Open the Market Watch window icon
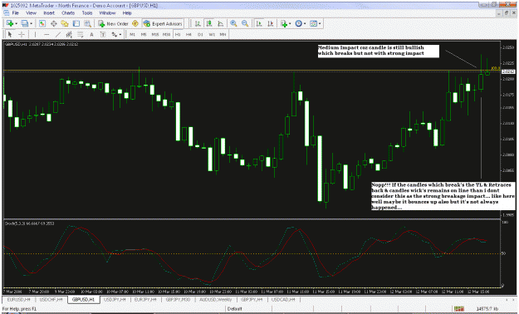This screenshot has width=519, height=314. pyautogui.click(x=42, y=23)
